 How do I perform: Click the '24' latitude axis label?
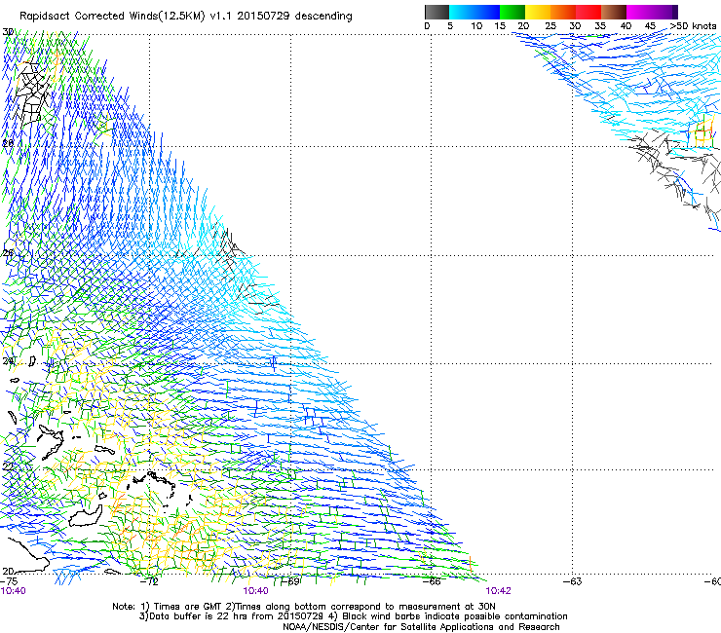pyautogui.click(x=8, y=361)
